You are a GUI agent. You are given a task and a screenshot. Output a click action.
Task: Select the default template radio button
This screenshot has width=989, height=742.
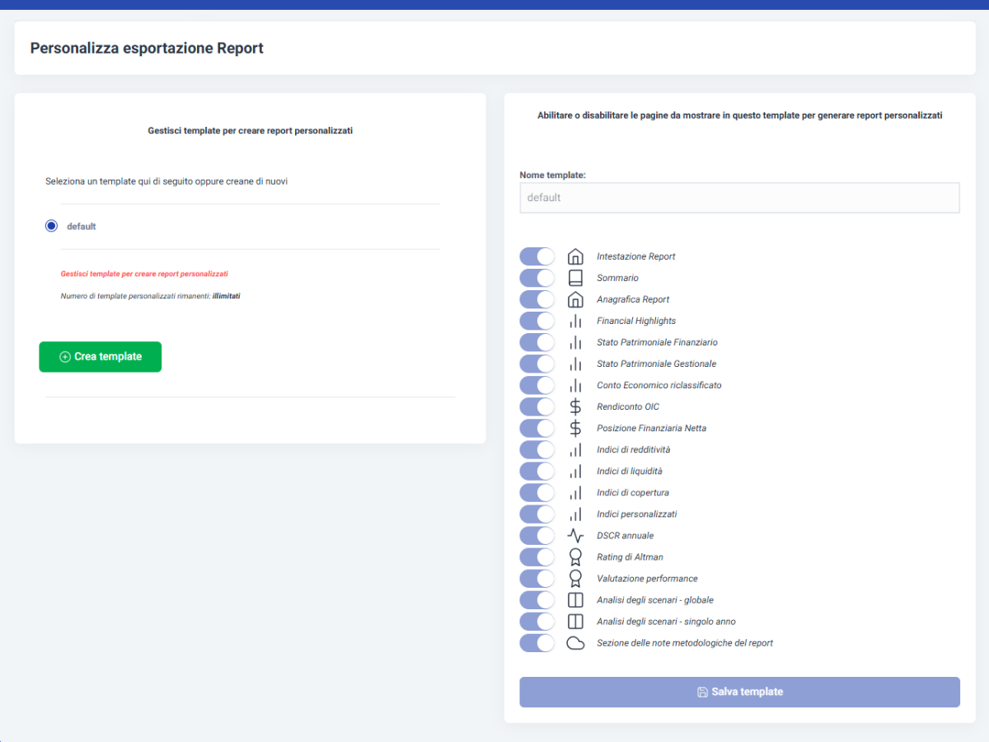(x=51, y=226)
